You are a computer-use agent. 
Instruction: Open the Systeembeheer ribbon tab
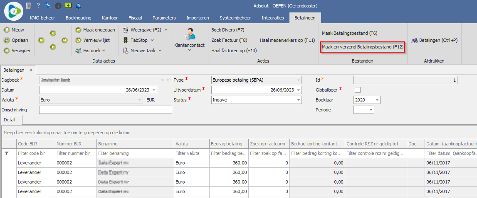pos(235,18)
